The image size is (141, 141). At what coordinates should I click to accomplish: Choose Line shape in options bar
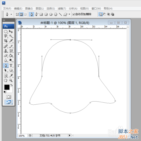tap(60, 14)
